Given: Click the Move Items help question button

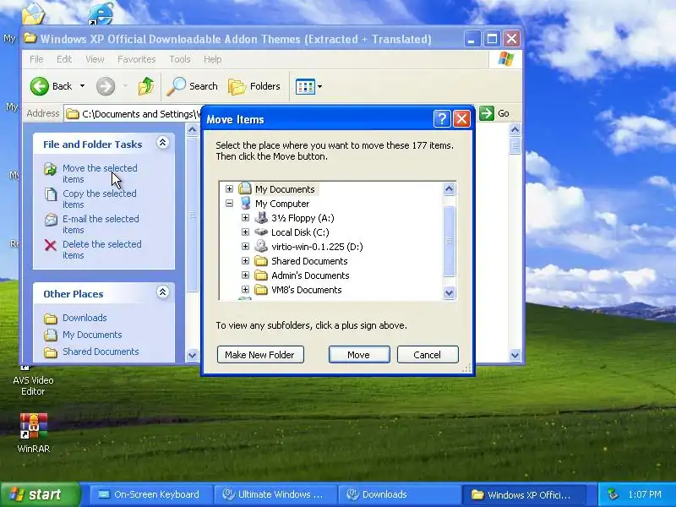Looking at the screenshot, I should coord(442,118).
